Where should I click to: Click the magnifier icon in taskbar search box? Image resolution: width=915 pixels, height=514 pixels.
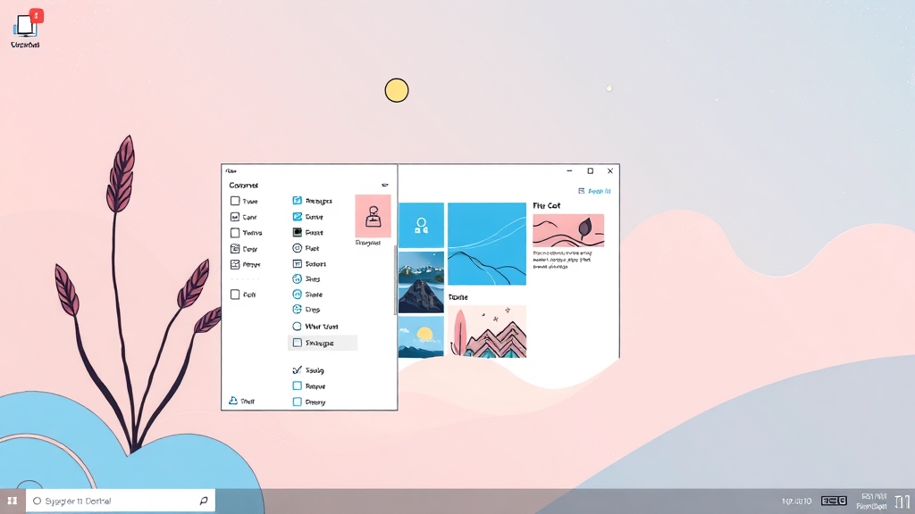tap(204, 501)
